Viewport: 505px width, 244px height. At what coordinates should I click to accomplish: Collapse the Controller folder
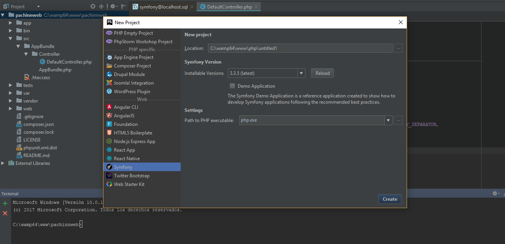26,54
